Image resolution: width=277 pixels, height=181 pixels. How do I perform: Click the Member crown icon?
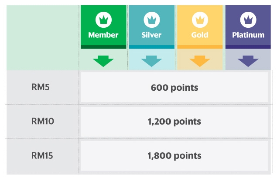tap(103, 19)
